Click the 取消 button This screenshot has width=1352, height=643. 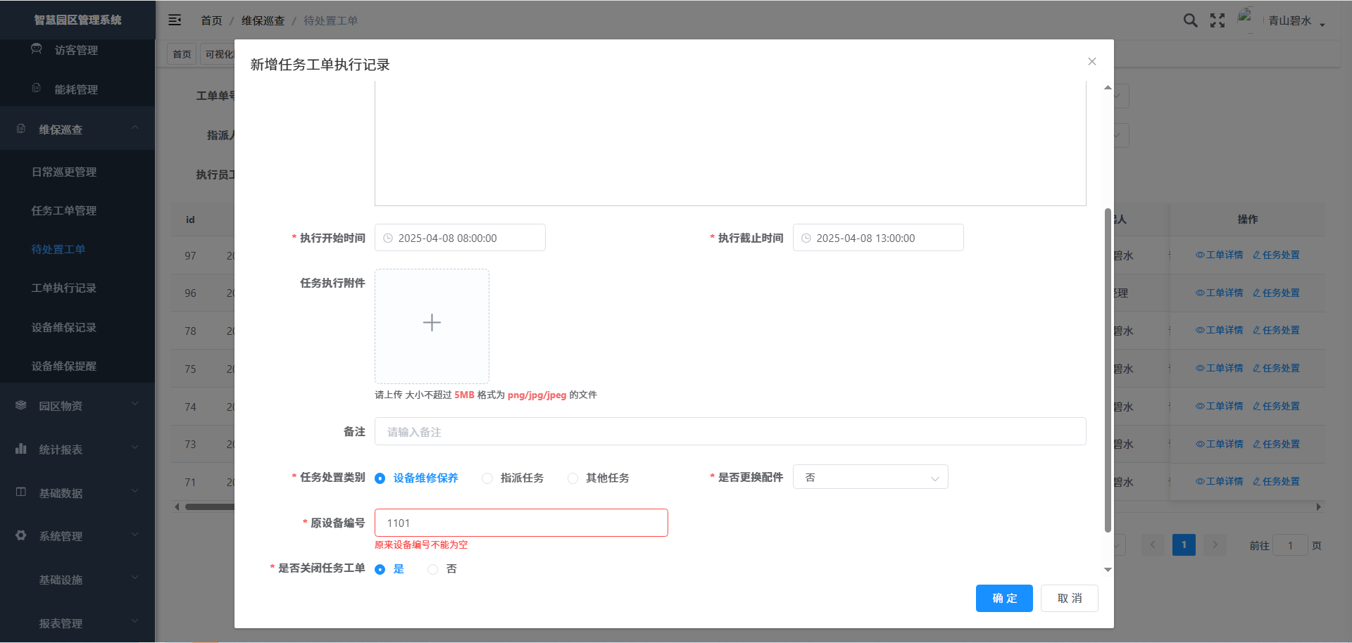(1069, 598)
